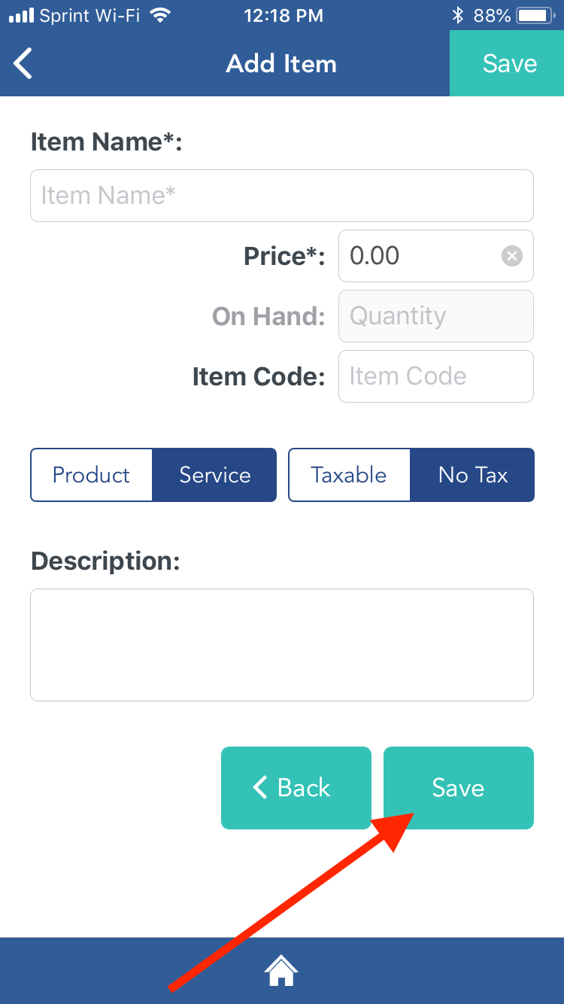The height and width of the screenshot is (1004, 564).
Task: Choose the No Tax option
Action: tap(472, 475)
